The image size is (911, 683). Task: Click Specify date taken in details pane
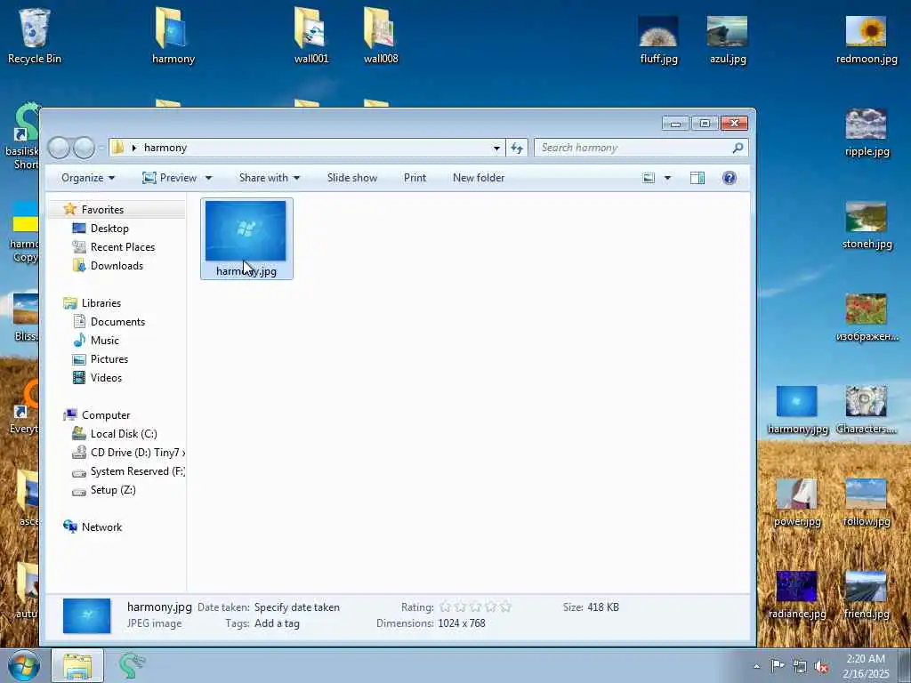pyautogui.click(x=297, y=607)
